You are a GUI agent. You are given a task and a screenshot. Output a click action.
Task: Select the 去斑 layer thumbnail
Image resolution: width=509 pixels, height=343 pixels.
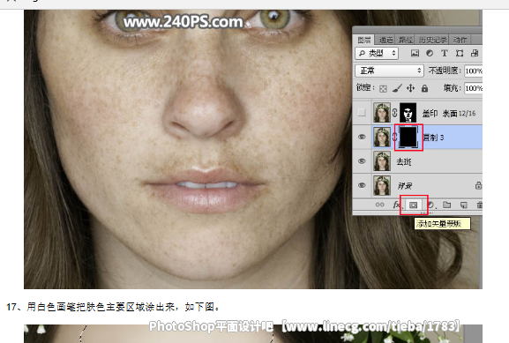pos(382,161)
